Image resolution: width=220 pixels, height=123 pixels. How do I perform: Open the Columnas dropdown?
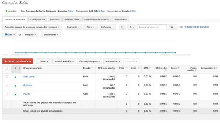[107, 27]
